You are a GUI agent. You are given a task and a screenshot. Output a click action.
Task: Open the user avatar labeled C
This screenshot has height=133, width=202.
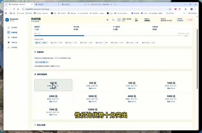[119, 20]
